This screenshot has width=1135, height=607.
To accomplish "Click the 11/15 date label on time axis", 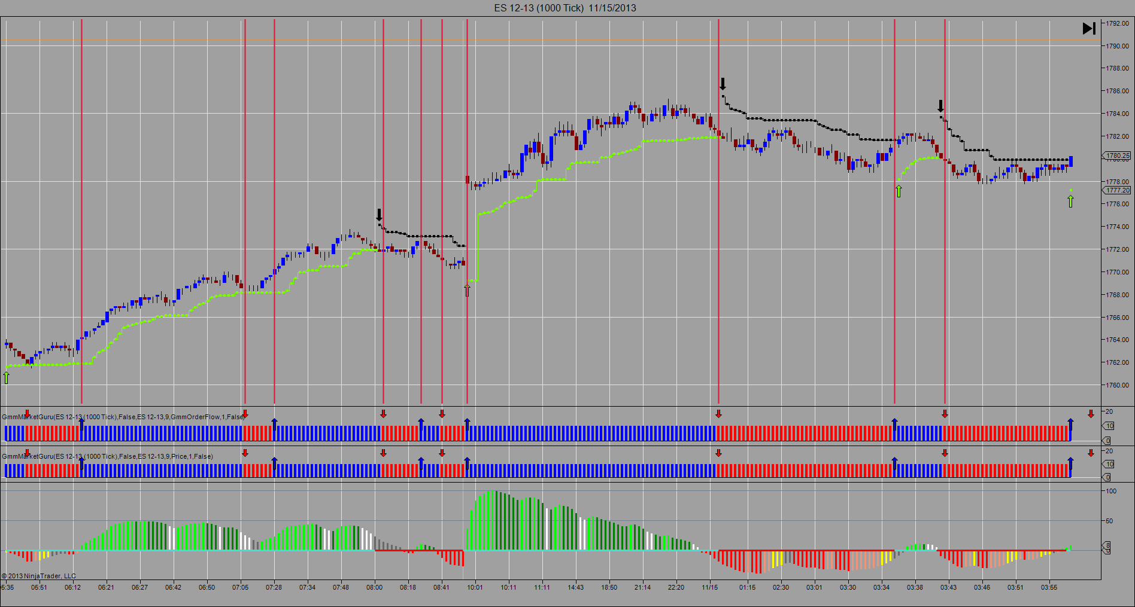I will [710, 588].
